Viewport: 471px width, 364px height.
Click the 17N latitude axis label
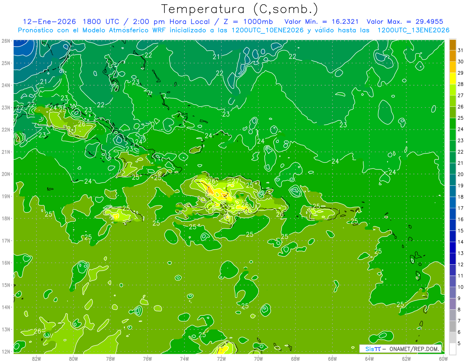tap(5, 240)
